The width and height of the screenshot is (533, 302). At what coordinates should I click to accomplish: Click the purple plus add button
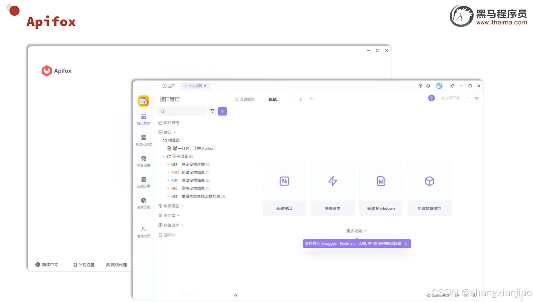point(222,111)
